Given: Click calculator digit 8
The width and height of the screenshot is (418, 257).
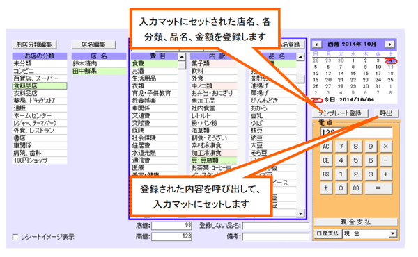Looking at the screenshot, I should coord(355,147).
